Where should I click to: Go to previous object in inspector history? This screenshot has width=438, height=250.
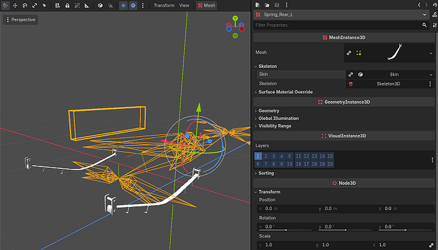[x=419, y=4]
